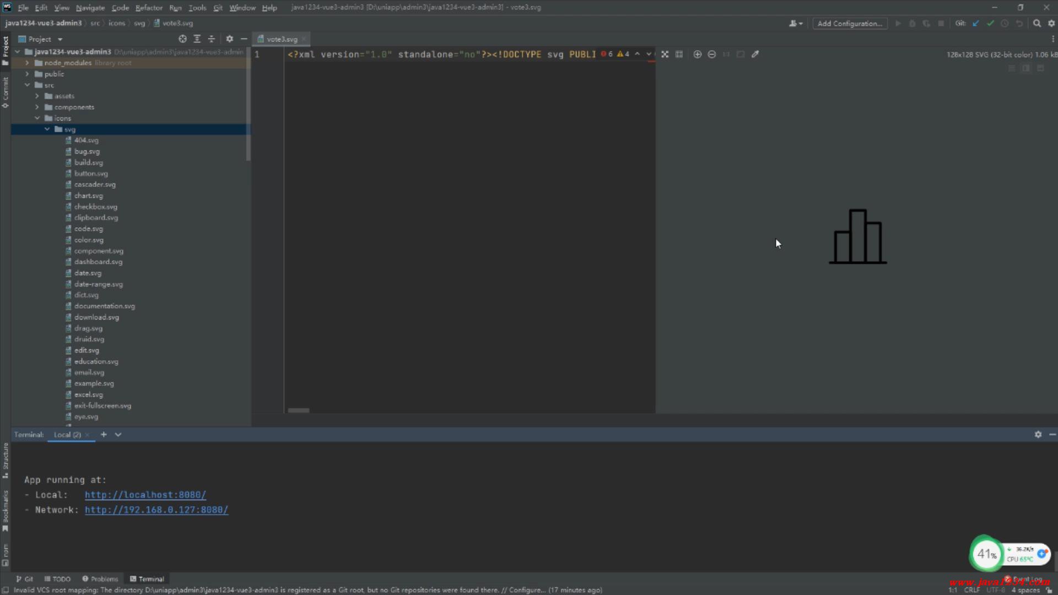This screenshot has height=595, width=1058.
Task: Open the code-with-me user dropdown
Action: [x=796, y=23]
